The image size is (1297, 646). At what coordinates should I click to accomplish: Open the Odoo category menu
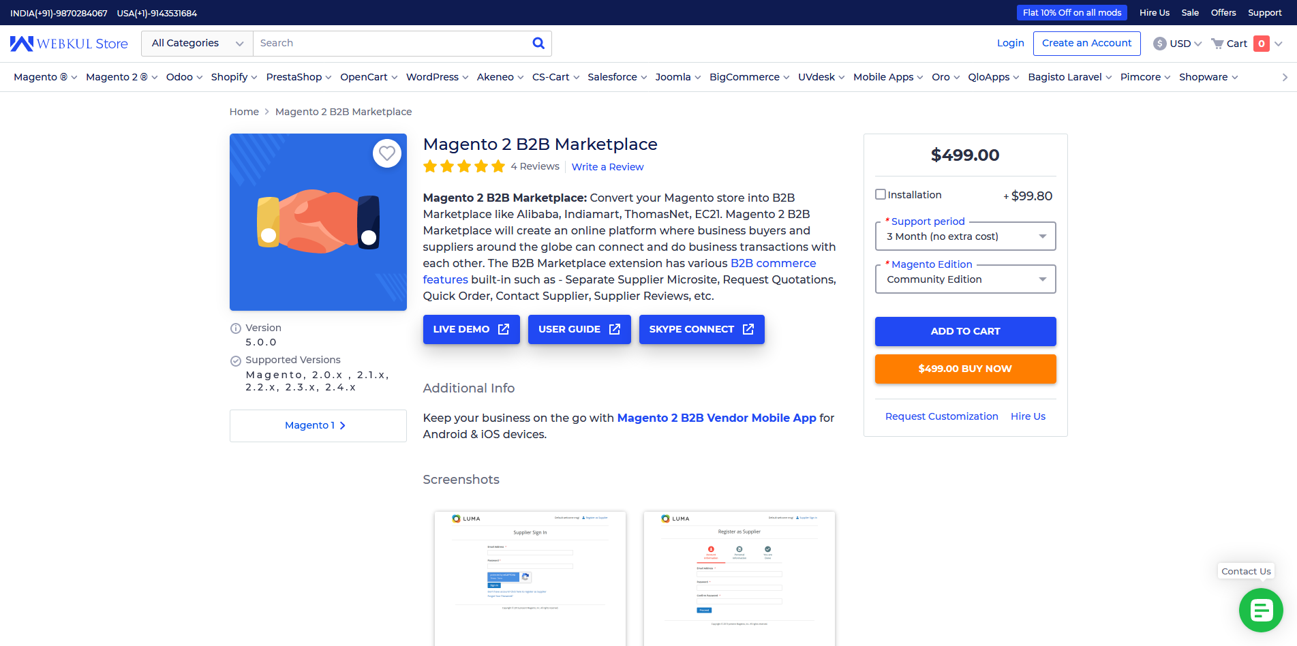[x=184, y=77]
